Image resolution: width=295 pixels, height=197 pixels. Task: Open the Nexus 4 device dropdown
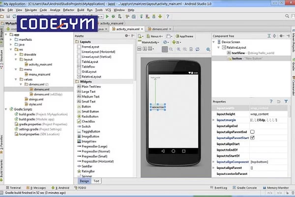coord(155,36)
